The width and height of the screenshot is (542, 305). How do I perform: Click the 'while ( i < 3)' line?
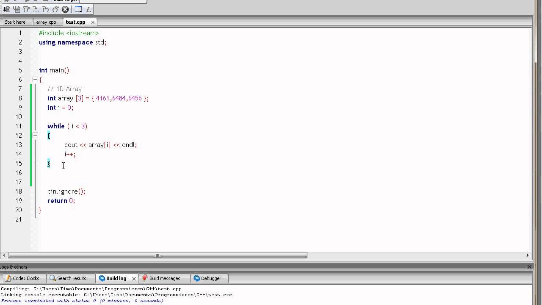pos(67,126)
